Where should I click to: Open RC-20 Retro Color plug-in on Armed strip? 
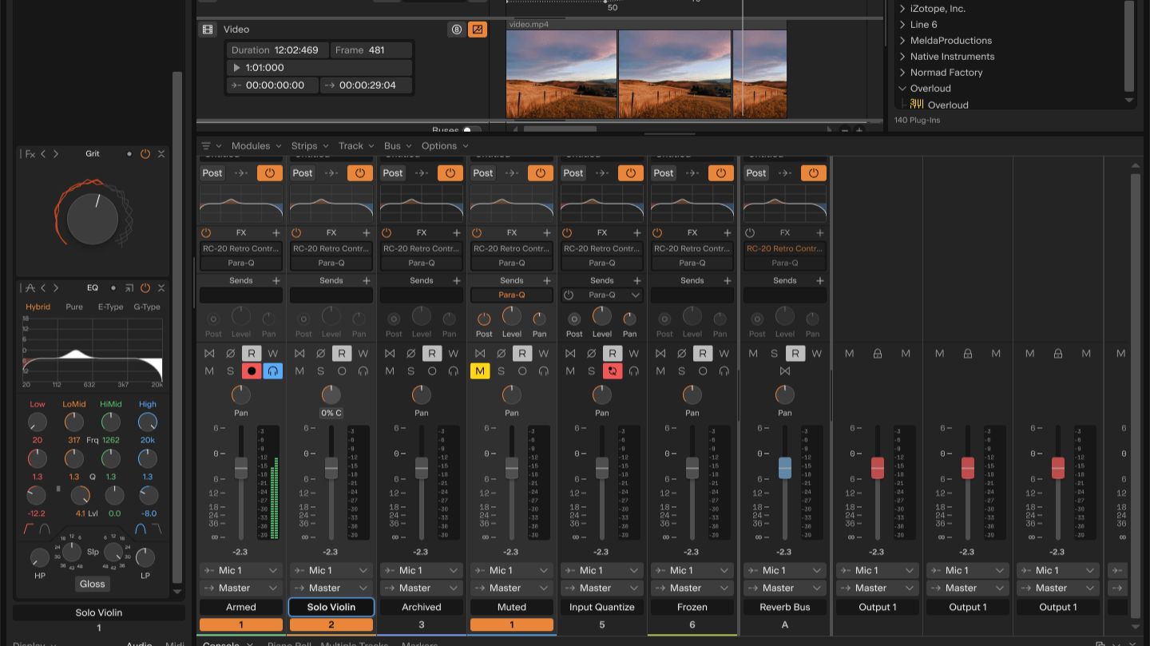241,248
